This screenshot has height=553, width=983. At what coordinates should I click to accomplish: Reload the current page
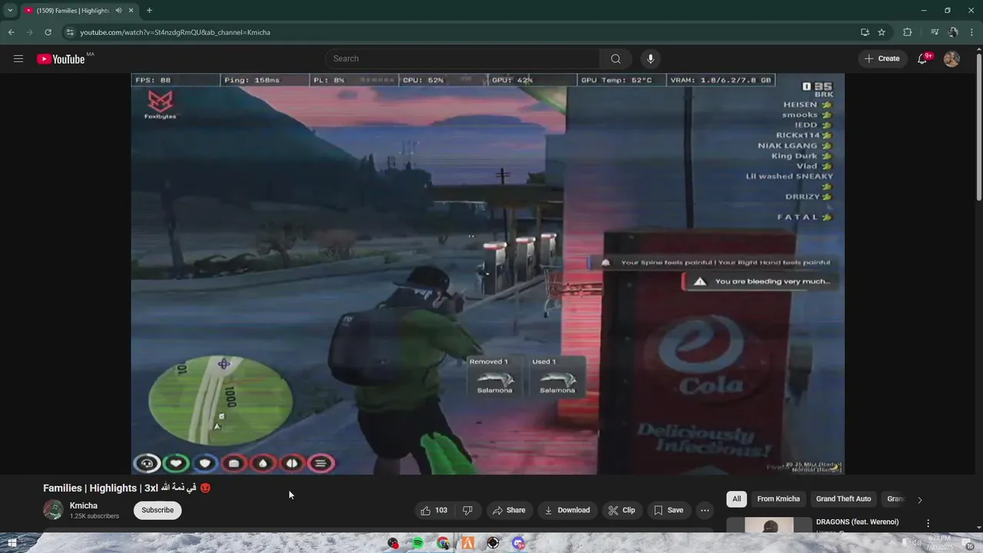tap(48, 32)
